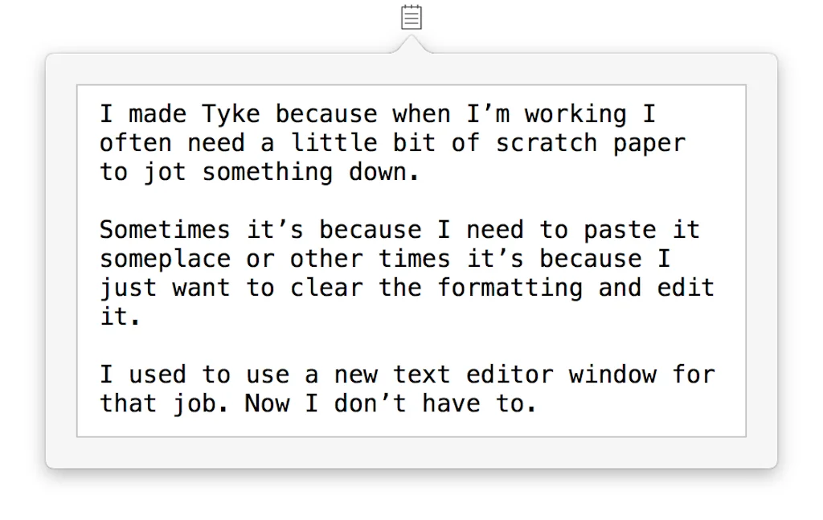823x520 pixels.
Task: Click the word scratch in the first paragraph
Action: pyautogui.click(x=551, y=142)
